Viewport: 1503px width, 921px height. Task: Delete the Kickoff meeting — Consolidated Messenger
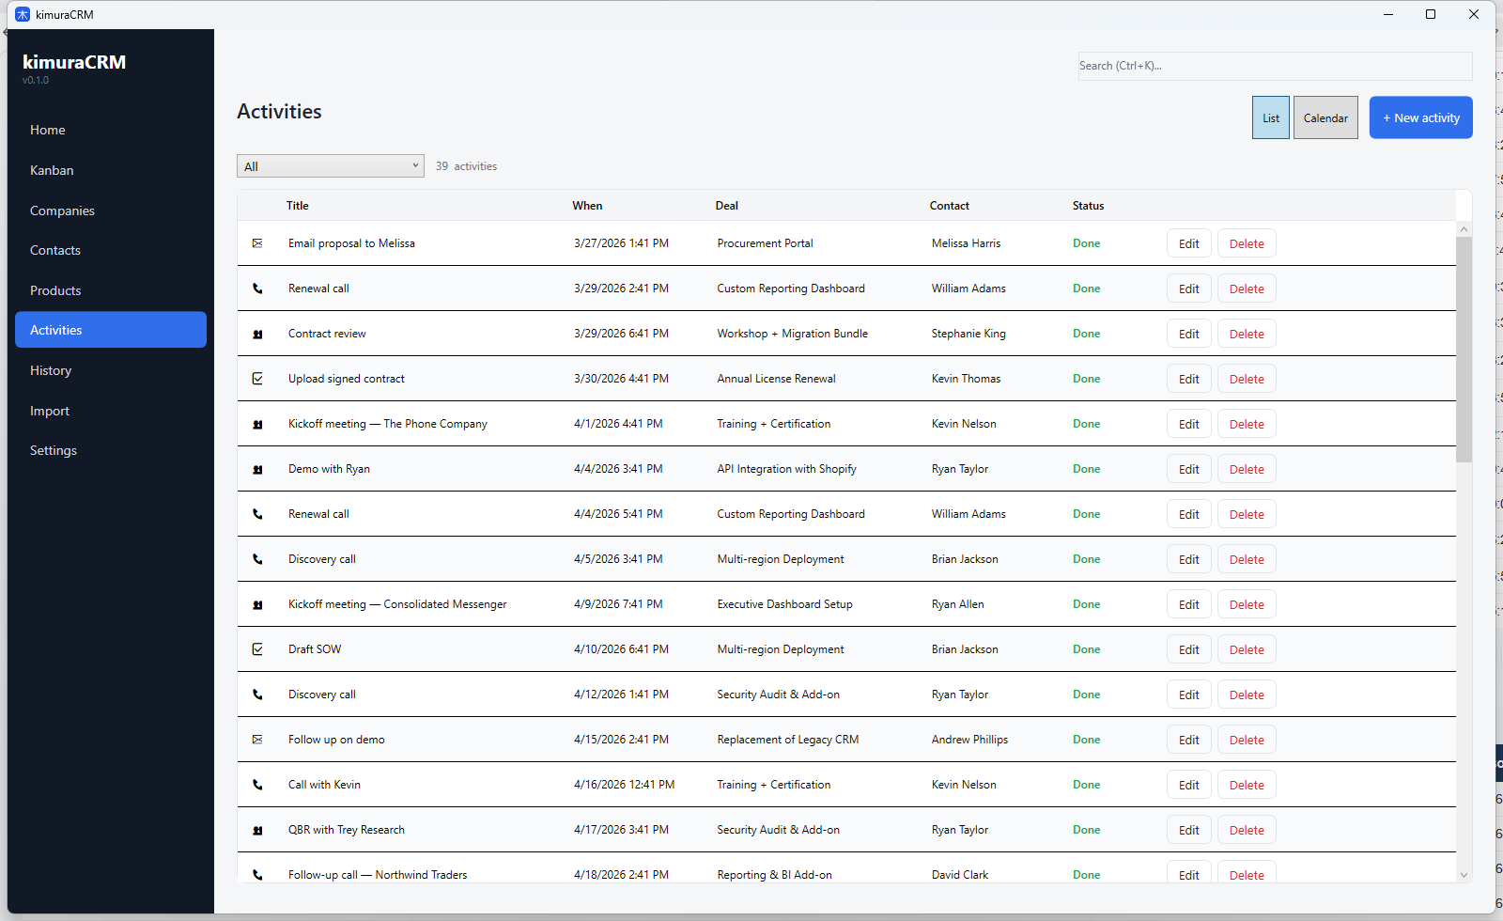click(1246, 604)
